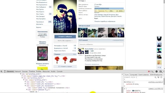Open the Костя у Вас в друзьях dropdown

(x=65, y=41)
